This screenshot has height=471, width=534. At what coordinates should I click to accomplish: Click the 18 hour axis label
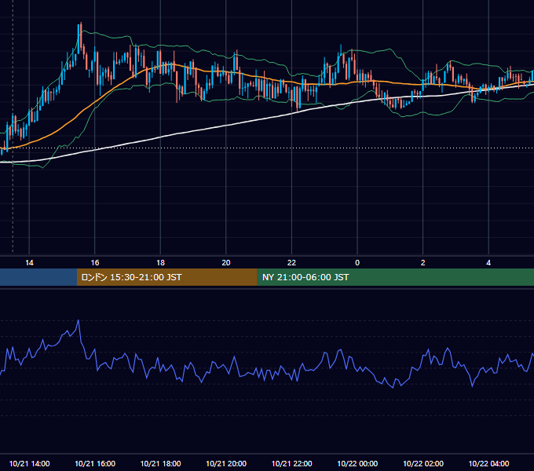pyautogui.click(x=160, y=263)
